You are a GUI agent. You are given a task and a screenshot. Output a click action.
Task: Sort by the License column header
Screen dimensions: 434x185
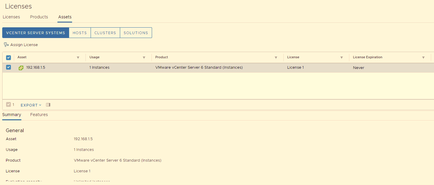coord(293,57)
